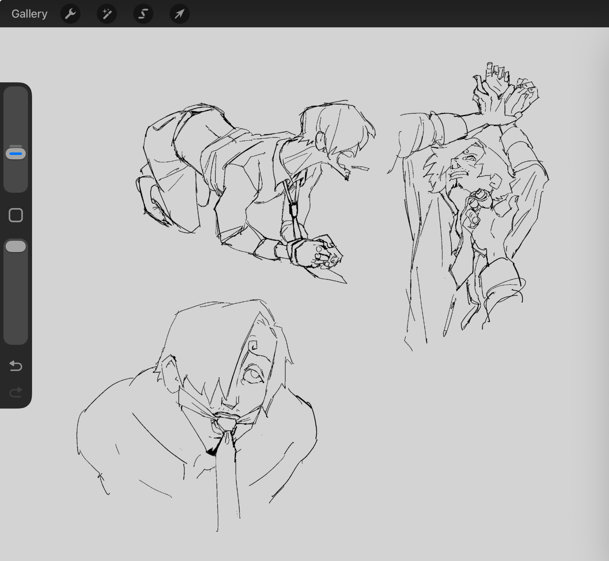Tap the greyed-out Redo arrow
This screenshot has height=561, width=609.
point(16,392)
